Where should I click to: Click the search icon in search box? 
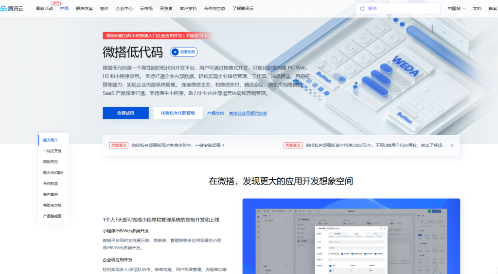(x=362, y=8)
